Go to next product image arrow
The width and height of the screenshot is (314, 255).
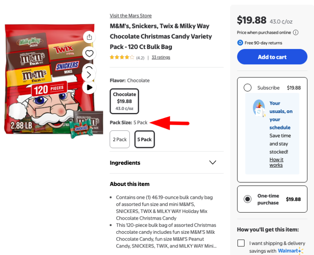tap(89, 75)
